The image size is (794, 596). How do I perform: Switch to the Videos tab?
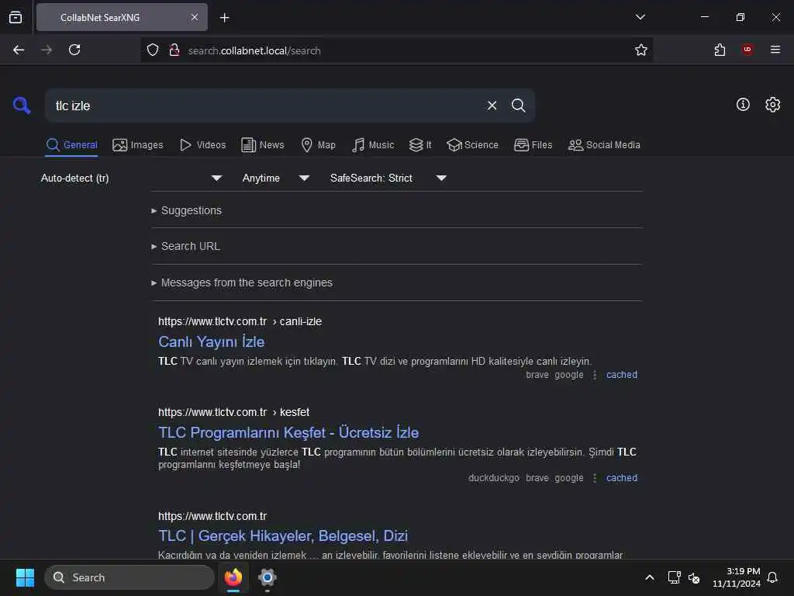(x=202, y=145)
